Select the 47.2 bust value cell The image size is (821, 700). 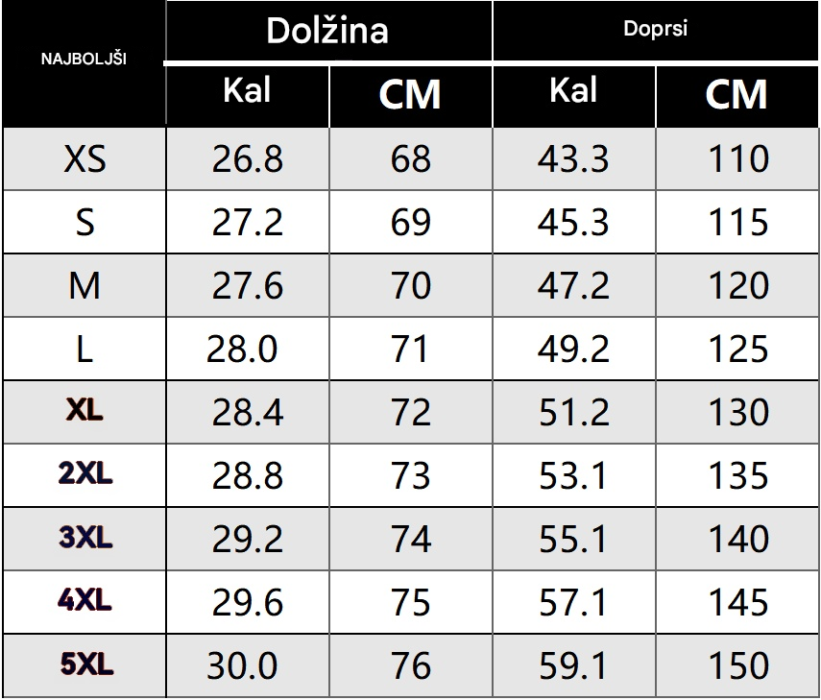pos(573,285)
